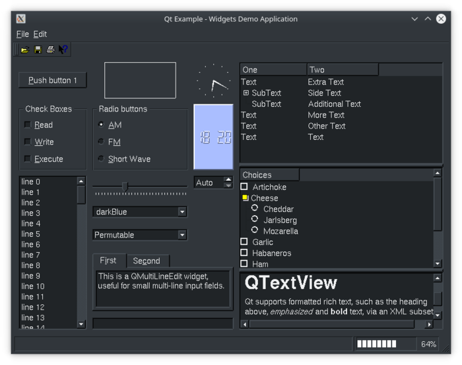The image size is (462, 365).
Task: Click the empty framed box beside Push button 1
Action: 140,80
